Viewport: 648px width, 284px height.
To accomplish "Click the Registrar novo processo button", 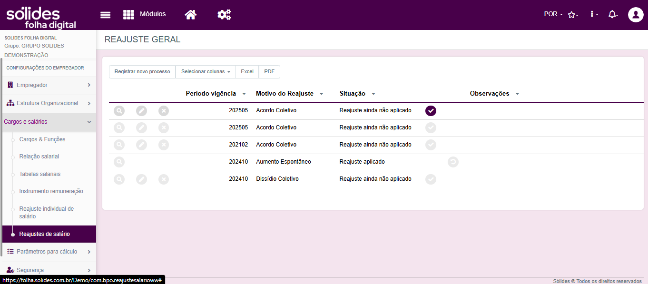I will [142, 72].
